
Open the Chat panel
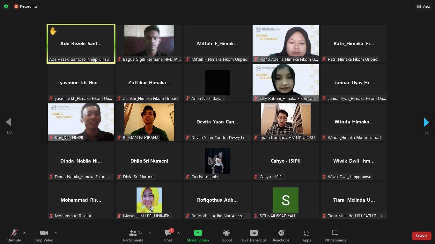pyautogui.click(x=168, y=236)
